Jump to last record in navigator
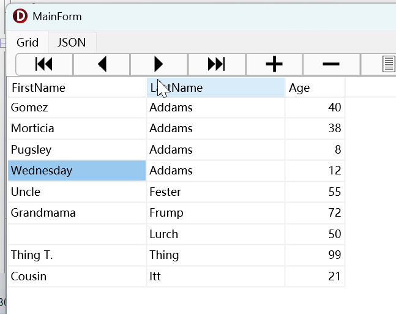This screenshot has height=314, width=396. 217,64
